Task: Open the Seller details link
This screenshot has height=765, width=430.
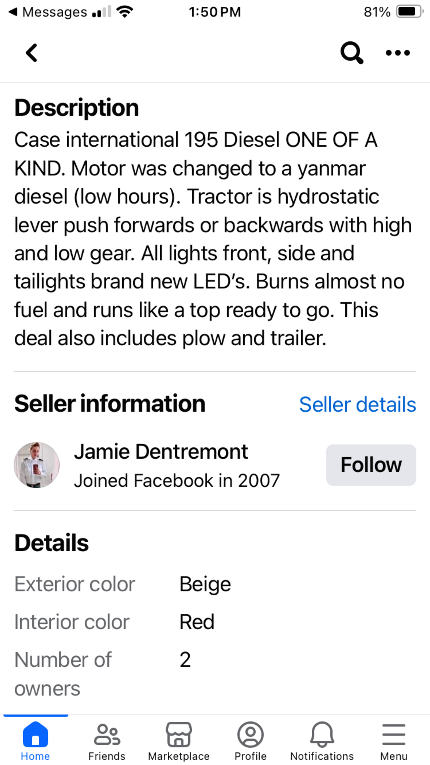Action: pos(357,404)
